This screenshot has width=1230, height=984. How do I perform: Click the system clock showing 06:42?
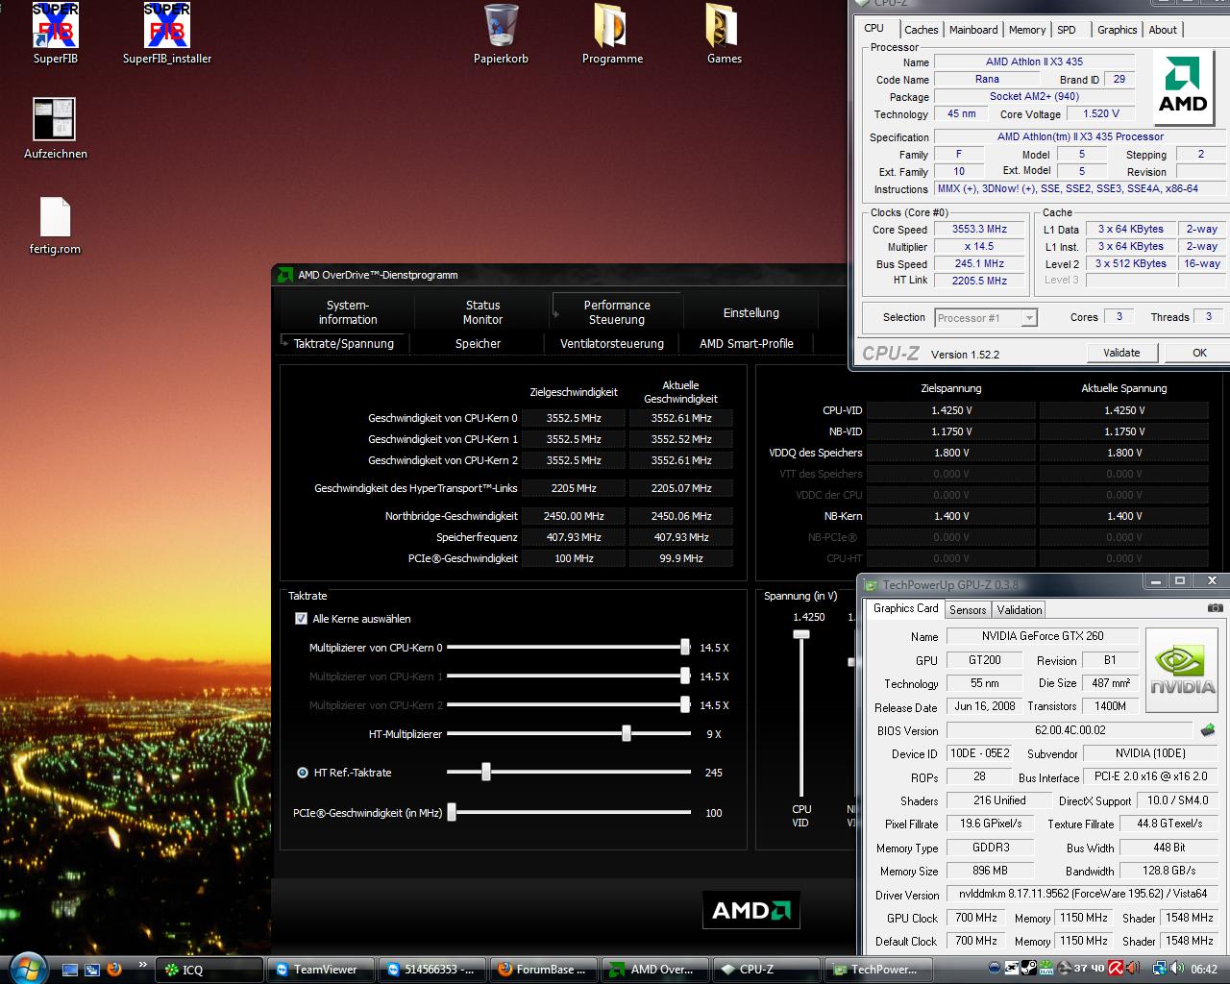1204,969
